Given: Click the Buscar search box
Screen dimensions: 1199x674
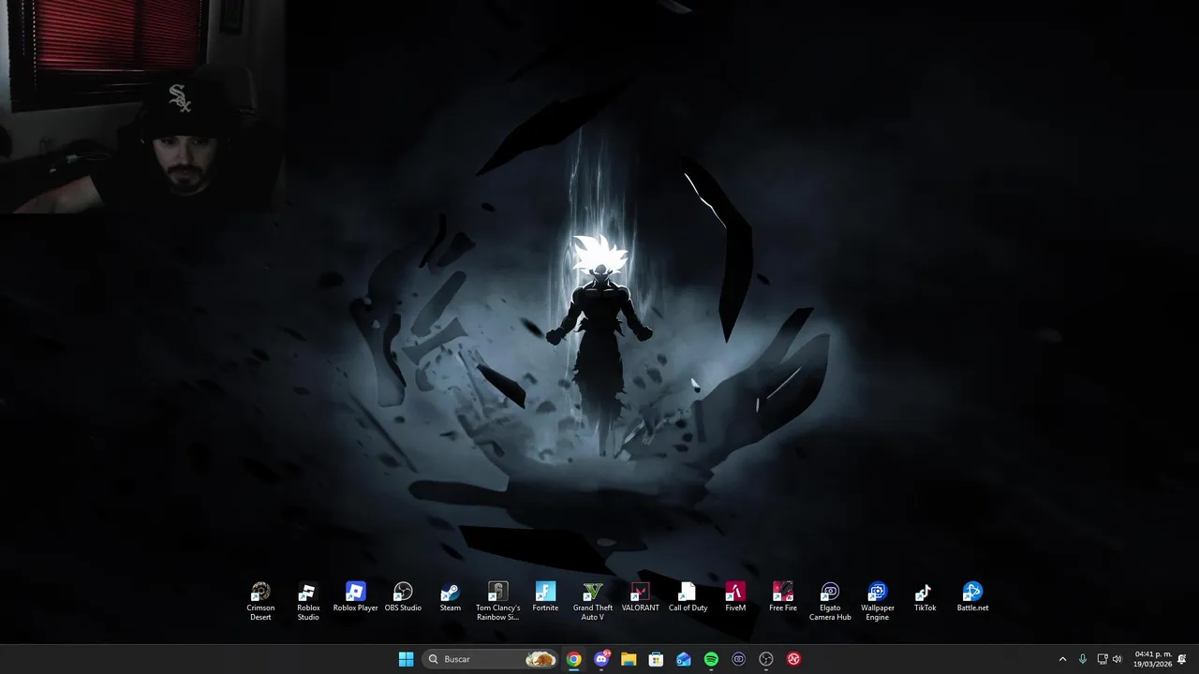Looking at the screenshot, I should tap(490, 659).
